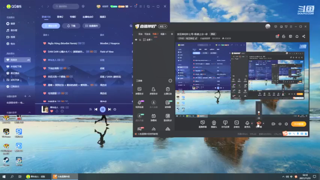The image size is (320, 180).
Task: Open toolbox more-options circle button
Action: coord(170,81)
